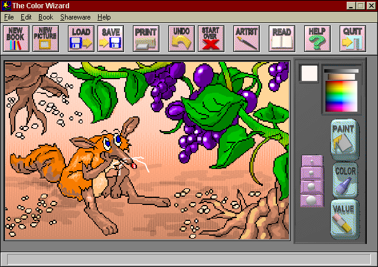Choose the second smallest brush size
This screenshot has height=267, width=378.
pos(312,173)
